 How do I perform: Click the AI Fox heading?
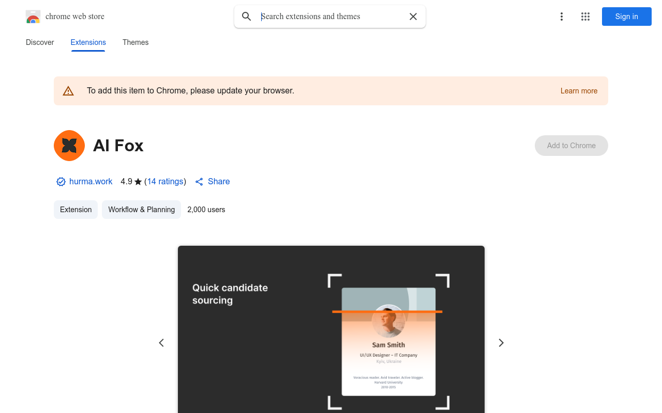click(x=118, y=146)
